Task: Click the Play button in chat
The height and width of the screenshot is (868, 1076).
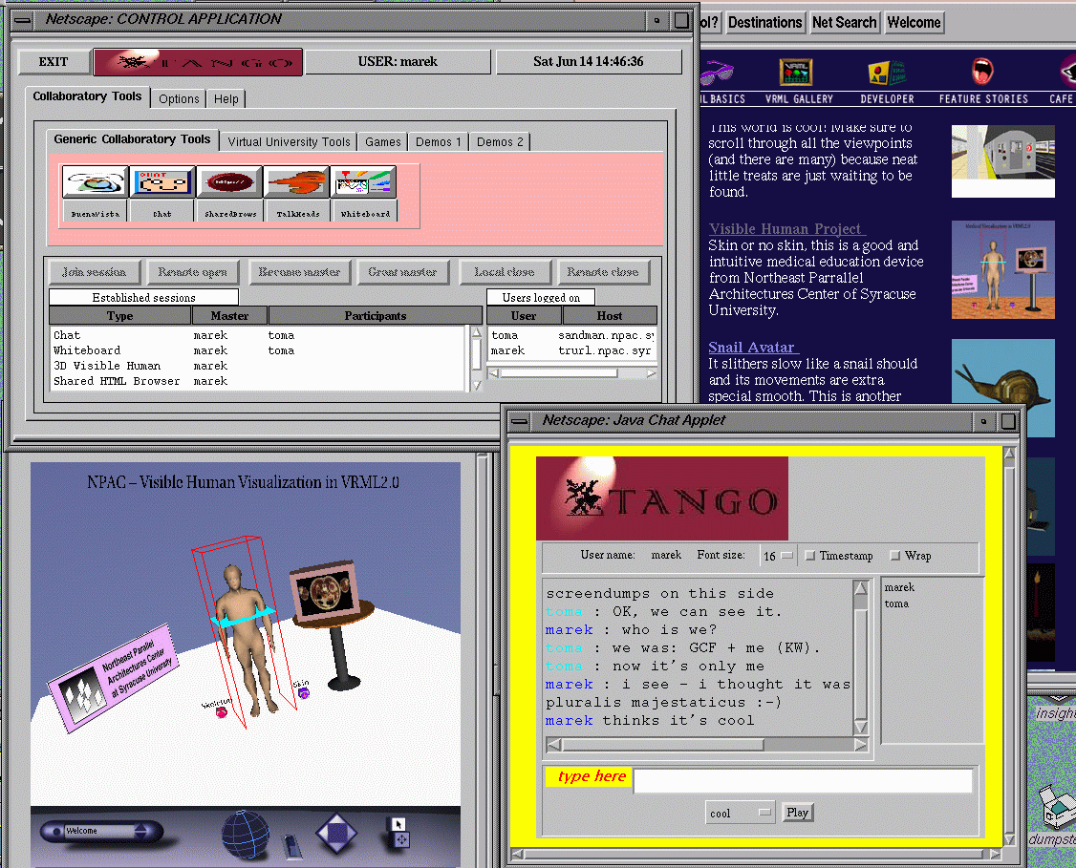Action: [797, 814]
